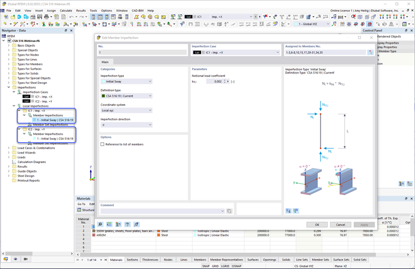Click the select-members picker icon beside assigned members
The height and width of the screenshot is (269, 415).
point(371,52)
